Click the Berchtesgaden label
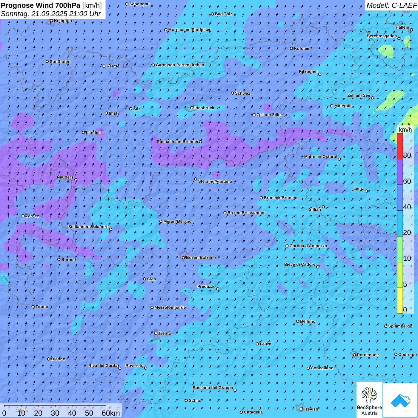This screenshot has width=418, height=418. pos(382,36)
